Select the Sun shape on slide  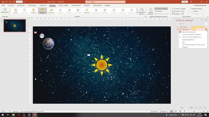[102, 65]
